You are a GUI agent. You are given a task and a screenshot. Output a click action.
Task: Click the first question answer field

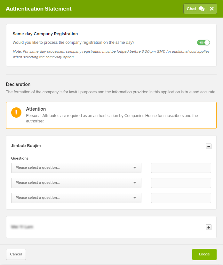click(x=181, y=168)
